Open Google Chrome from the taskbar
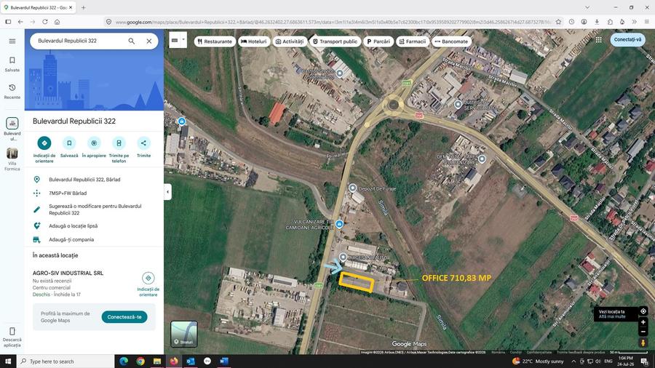655x368 pixels. click(x=140, y=361)
